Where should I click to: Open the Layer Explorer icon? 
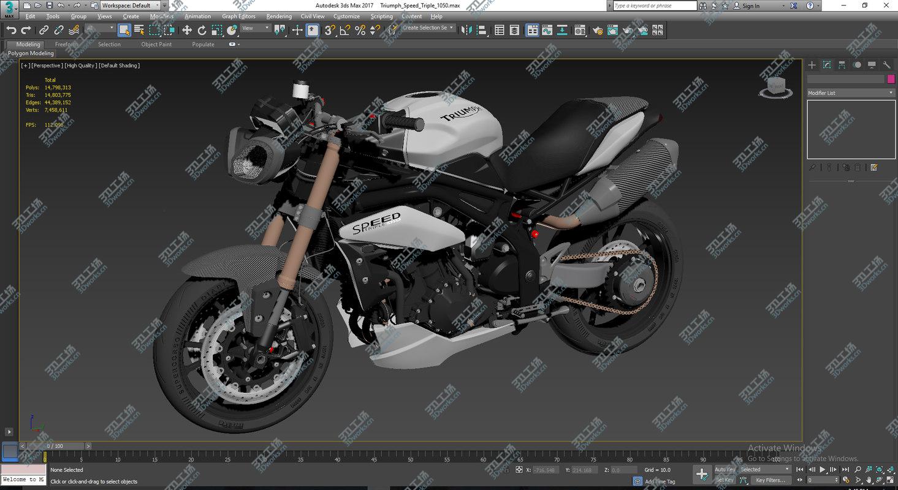514,30
